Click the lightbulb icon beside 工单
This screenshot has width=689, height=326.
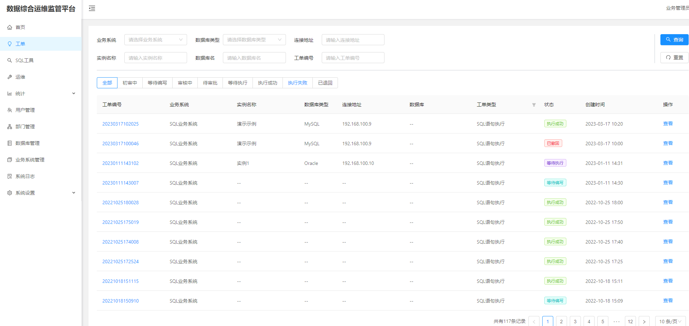pyautogui.click(x=10, y=44)
